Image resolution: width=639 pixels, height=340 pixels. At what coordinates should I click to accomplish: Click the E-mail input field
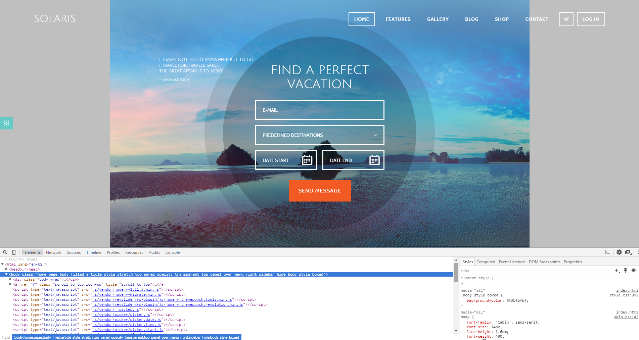(x=319, y=110)
